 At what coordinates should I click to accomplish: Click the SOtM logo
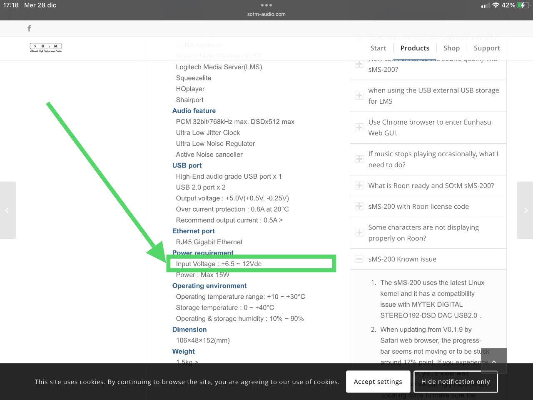click(x=46, y=48)
